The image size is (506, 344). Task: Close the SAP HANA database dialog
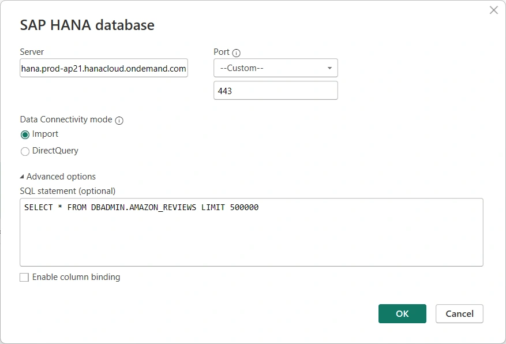pyautogui.click(x=493, y=10)
